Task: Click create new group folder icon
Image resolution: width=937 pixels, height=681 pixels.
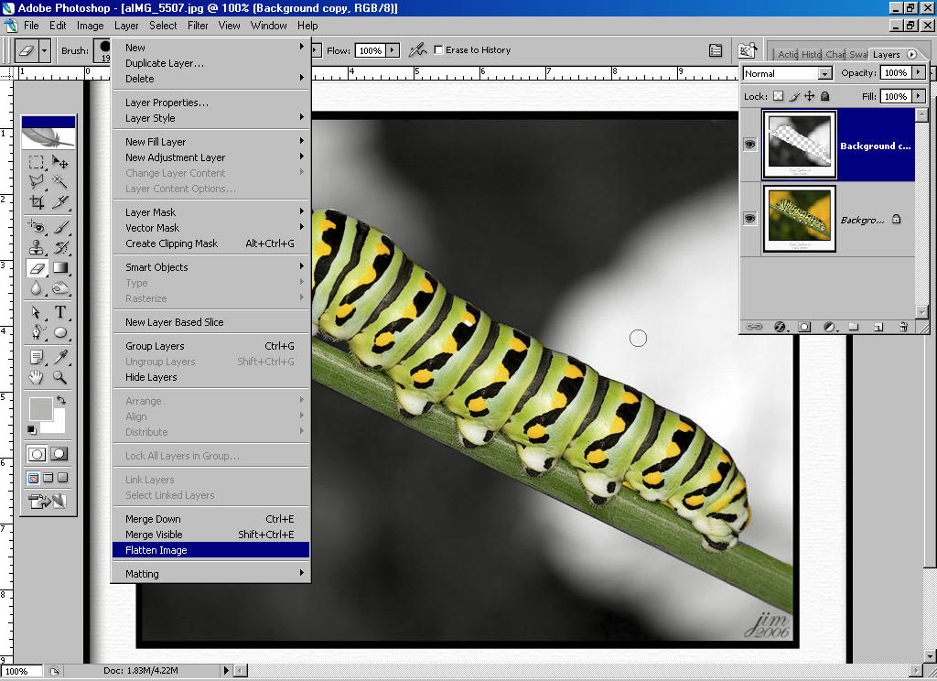Action: 854,327
